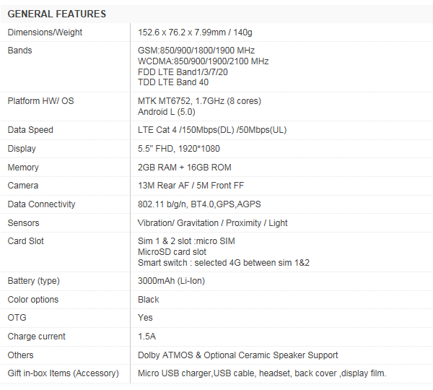The image size is (433, 390).
Task: Select the Sensors row label
Action: [24, 223]
